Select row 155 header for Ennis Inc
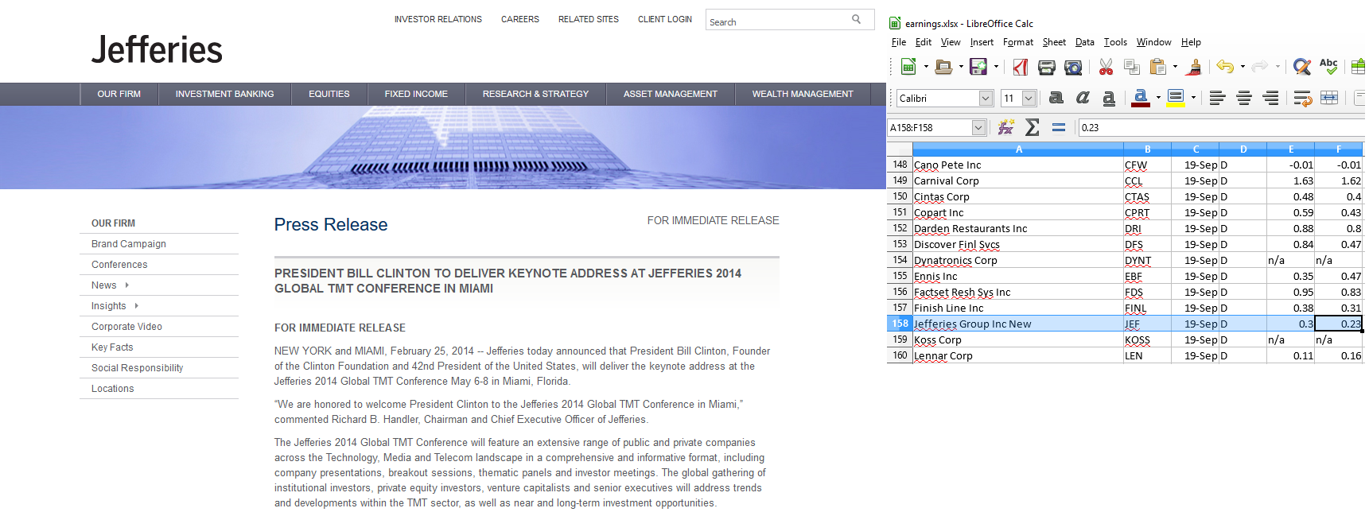1369x512 pixels. 900,276
